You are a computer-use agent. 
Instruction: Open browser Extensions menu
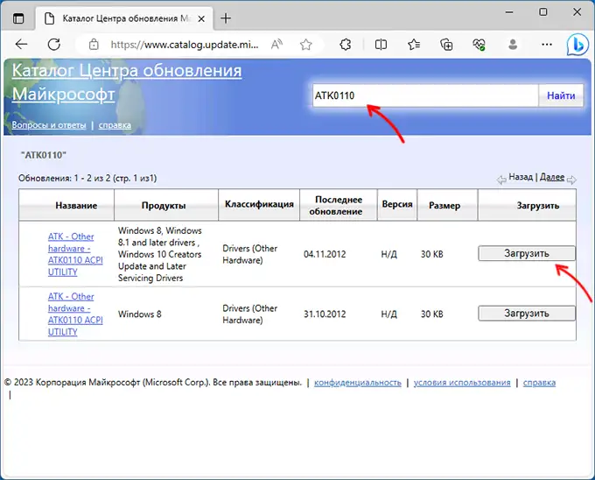pyautogui.click(x=346, y=45)
